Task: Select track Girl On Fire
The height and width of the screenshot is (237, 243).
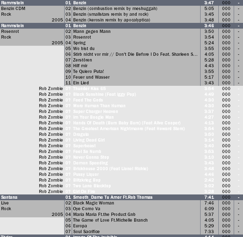Action: (84, 192)
